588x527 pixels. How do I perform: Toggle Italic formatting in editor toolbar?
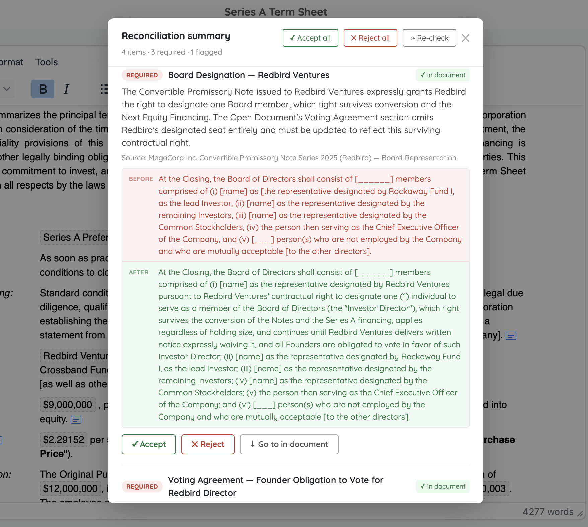[x=66, y=89]
